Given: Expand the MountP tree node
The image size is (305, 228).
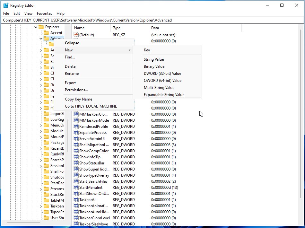Looking at the screenshot, I should (x=41, y=137).
